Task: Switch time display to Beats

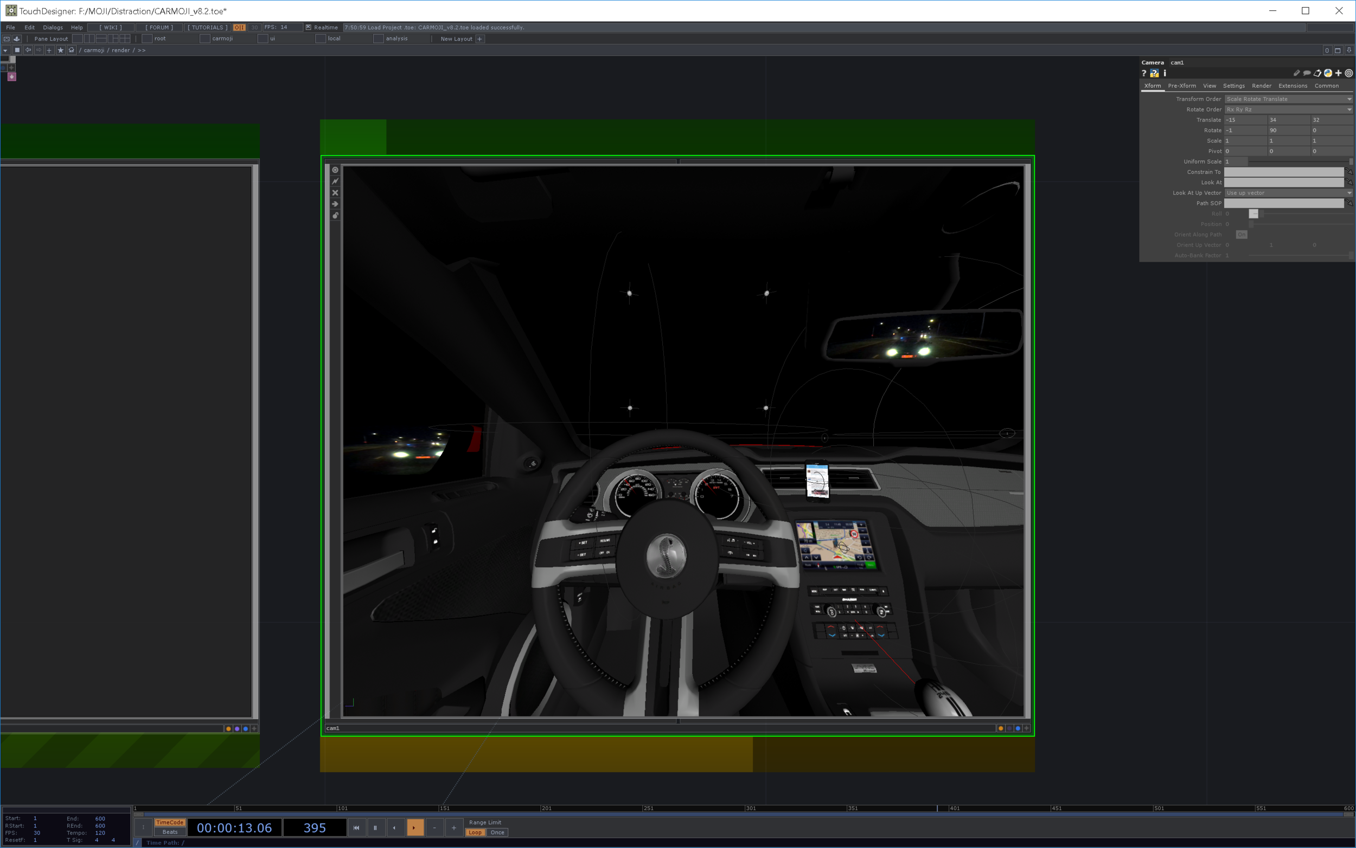Action: coord(169,833)
